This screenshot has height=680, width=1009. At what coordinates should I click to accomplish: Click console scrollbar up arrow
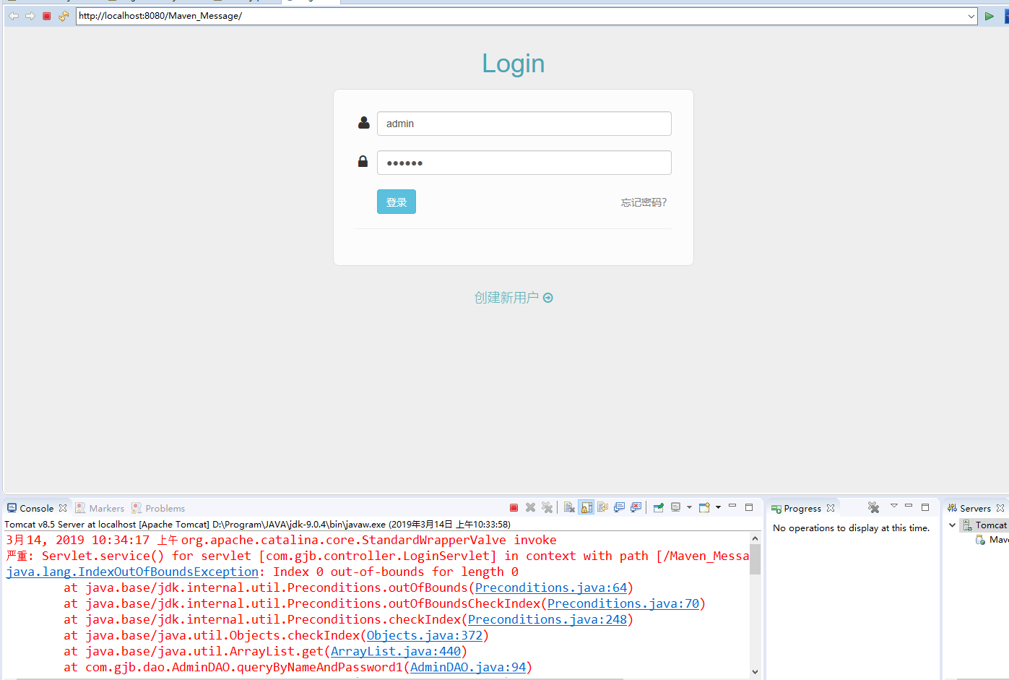pos(755,538)
